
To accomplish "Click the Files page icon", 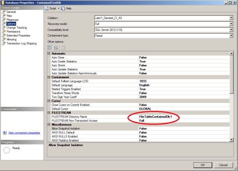I will coord(4,16).
